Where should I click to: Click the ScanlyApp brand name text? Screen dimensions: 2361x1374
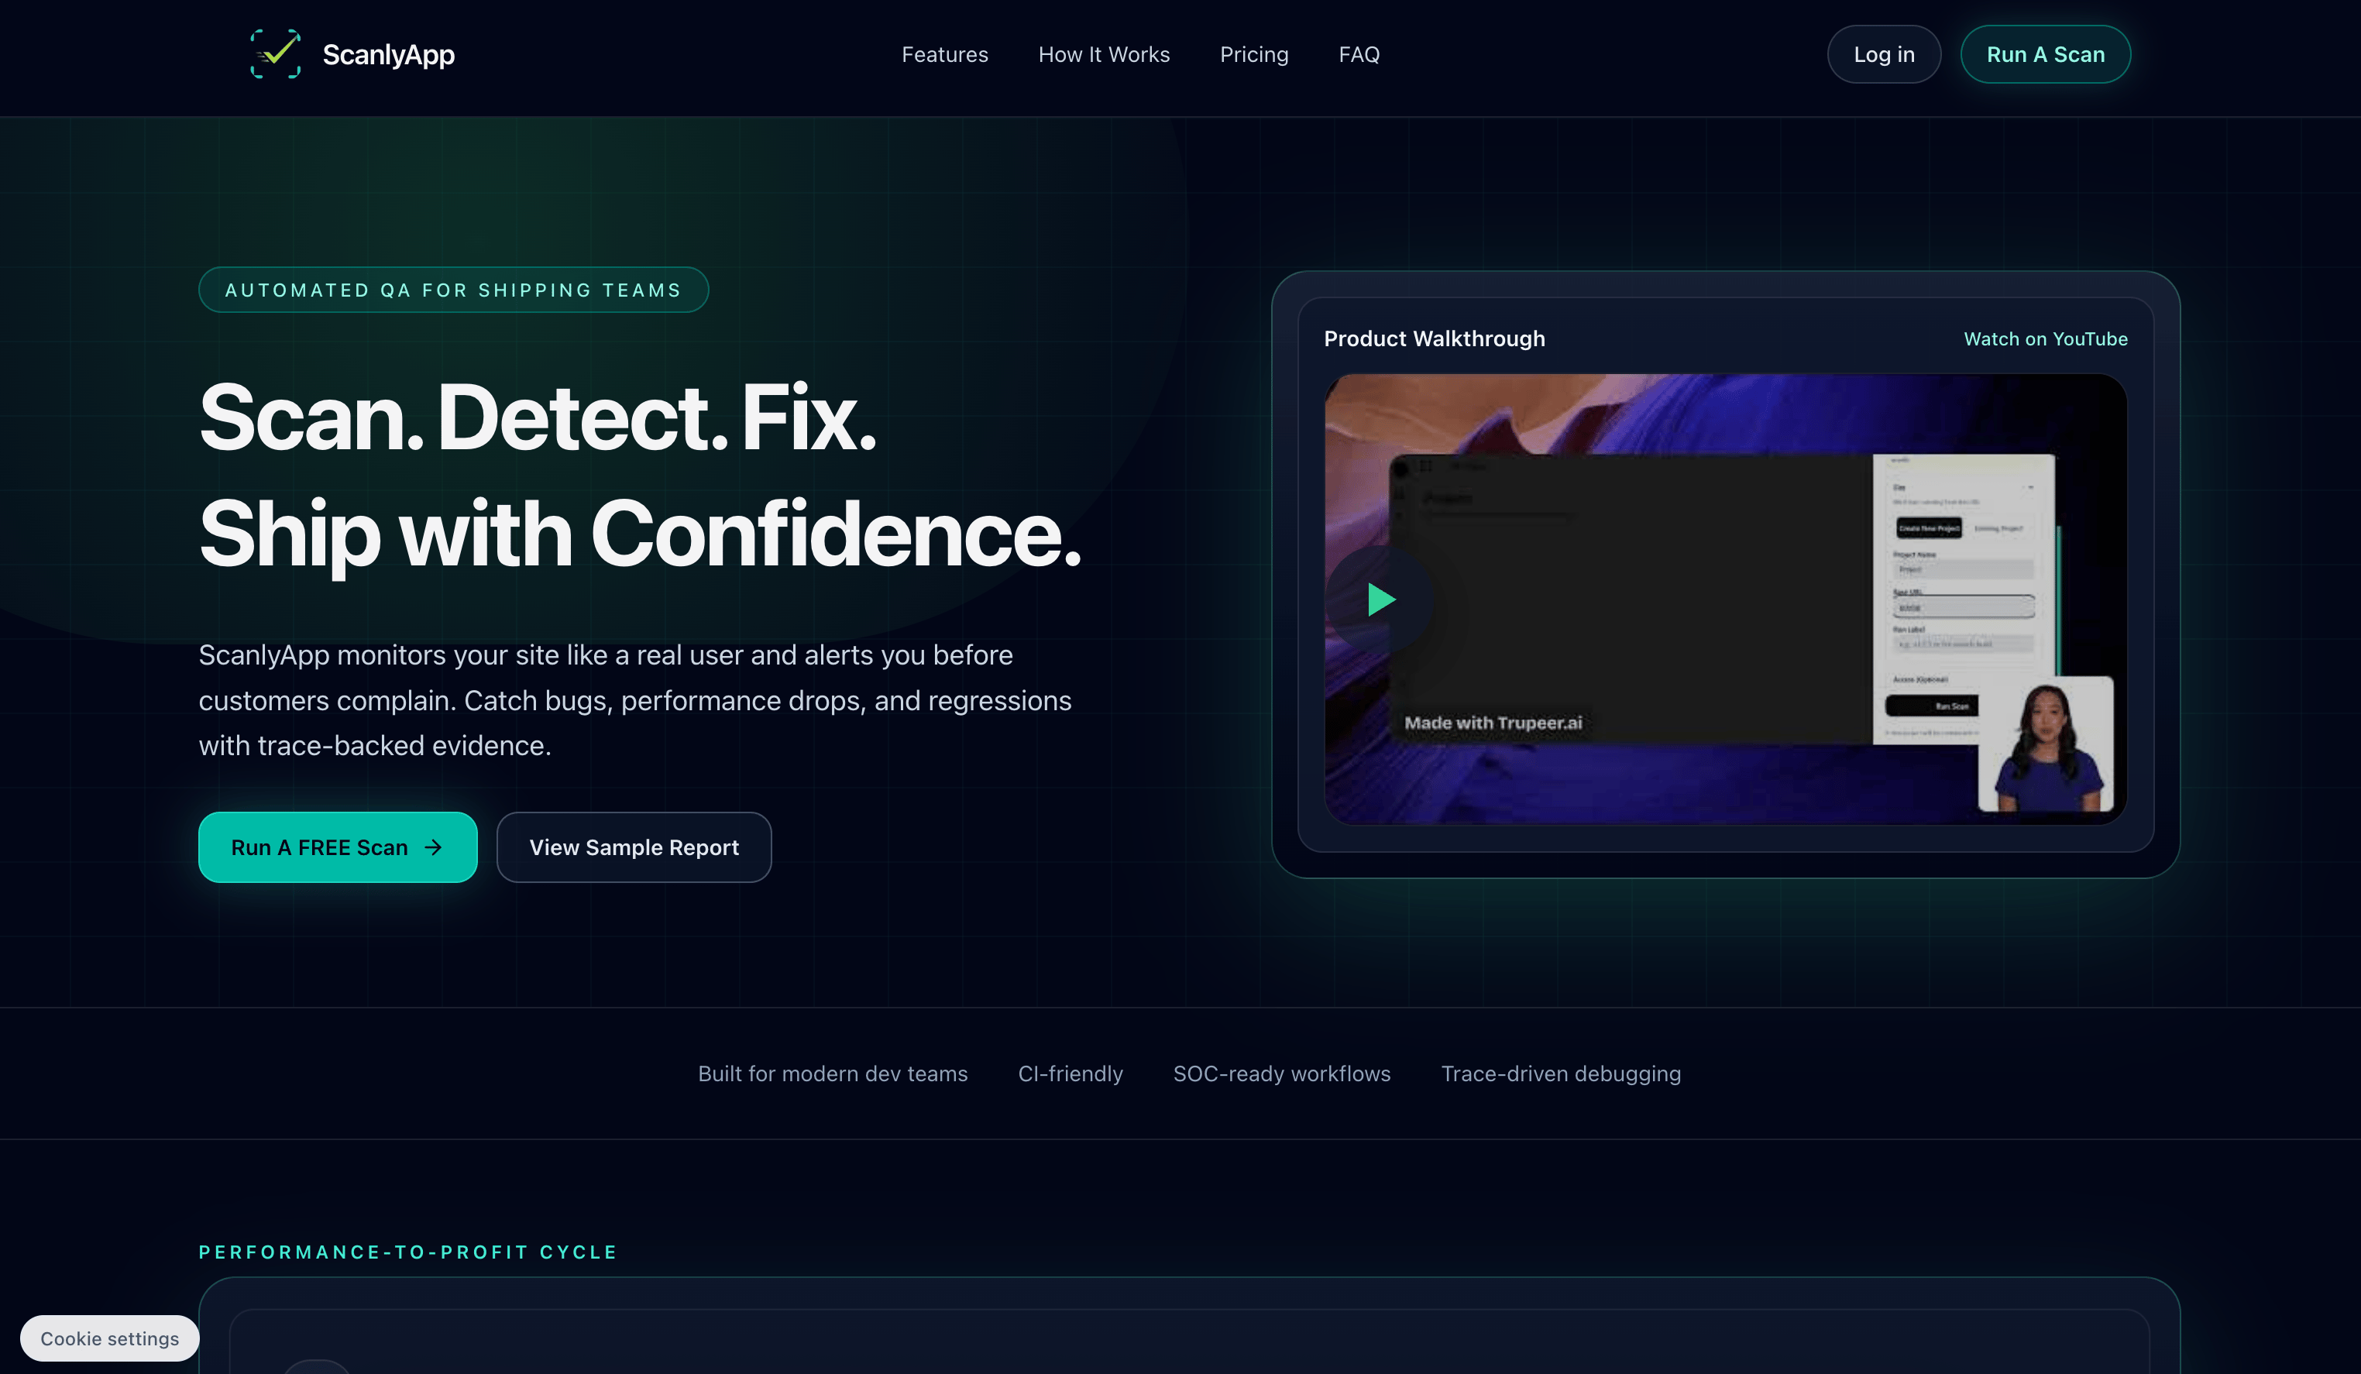coord(388,54)
